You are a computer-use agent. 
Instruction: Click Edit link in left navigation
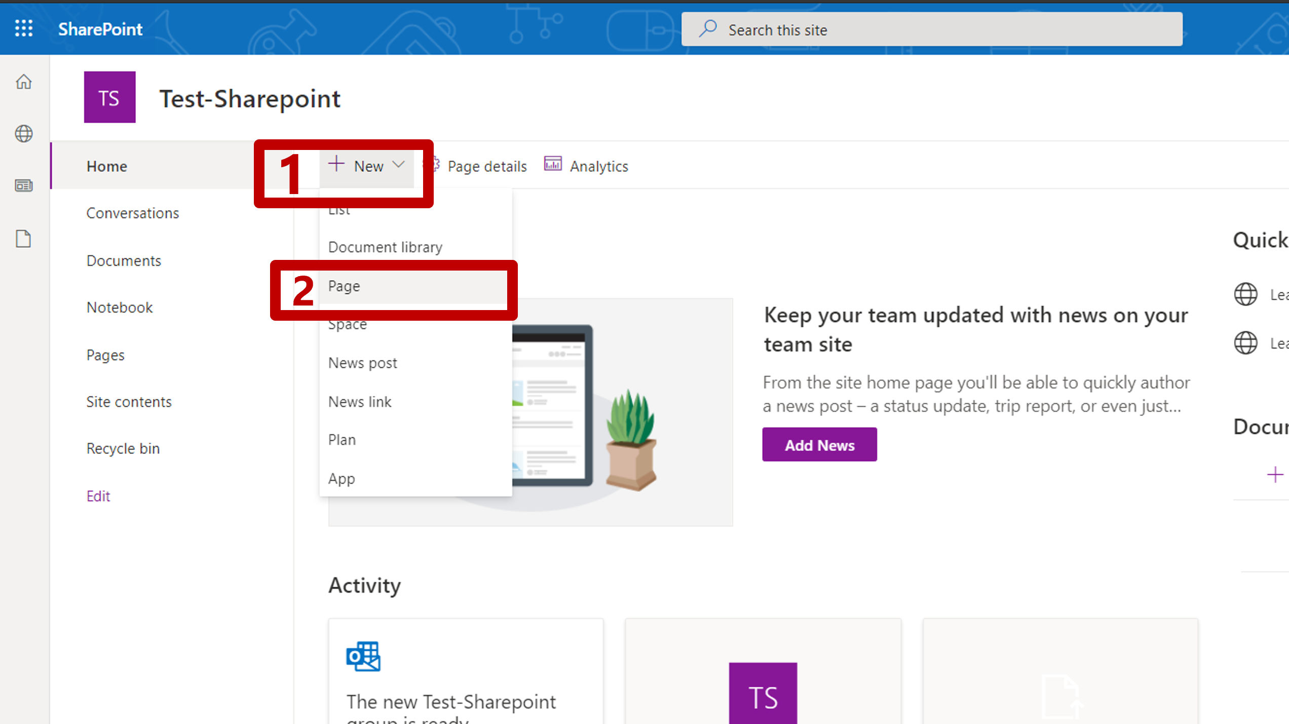(98, 496)
